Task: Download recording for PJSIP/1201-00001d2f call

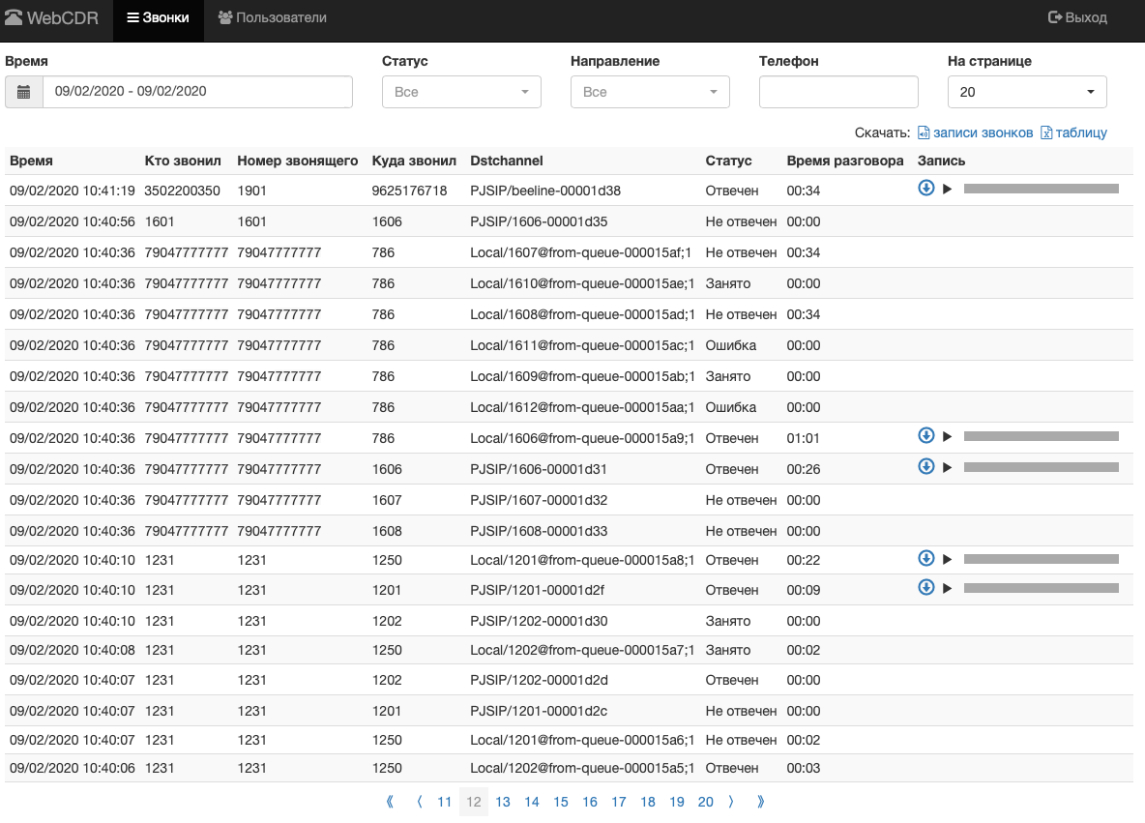Action: tap(925, 587)
